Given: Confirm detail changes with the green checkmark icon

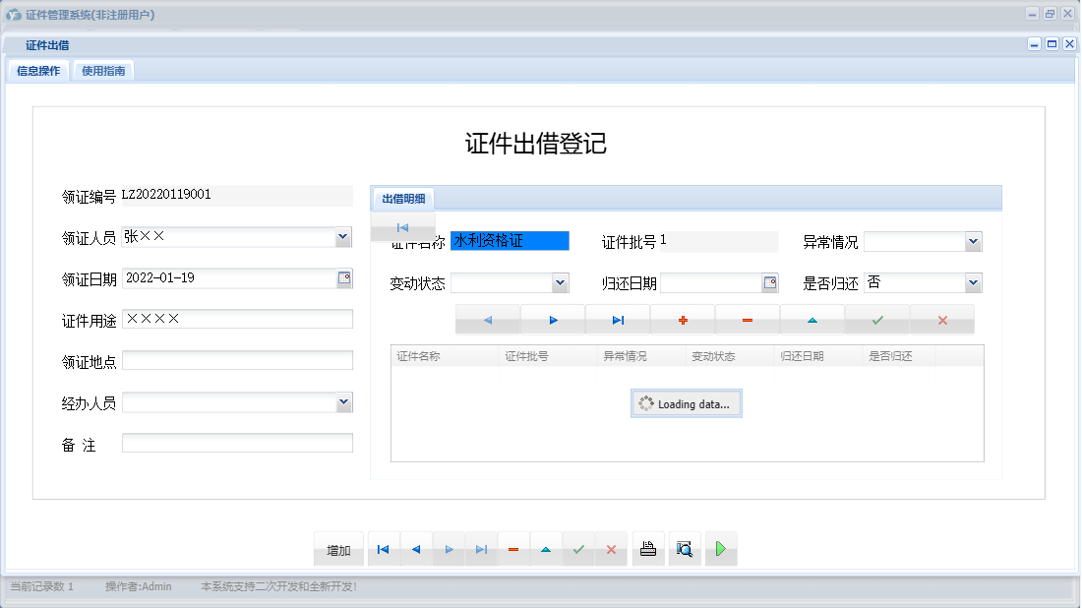Looking at the screenshot, I should click(x=877, y=319).
